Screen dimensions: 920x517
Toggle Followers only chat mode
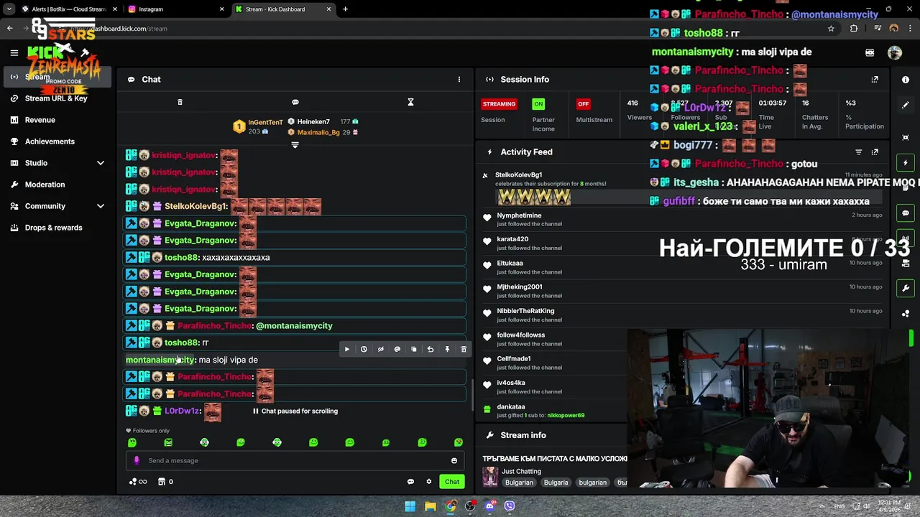[x=147, y=431]
